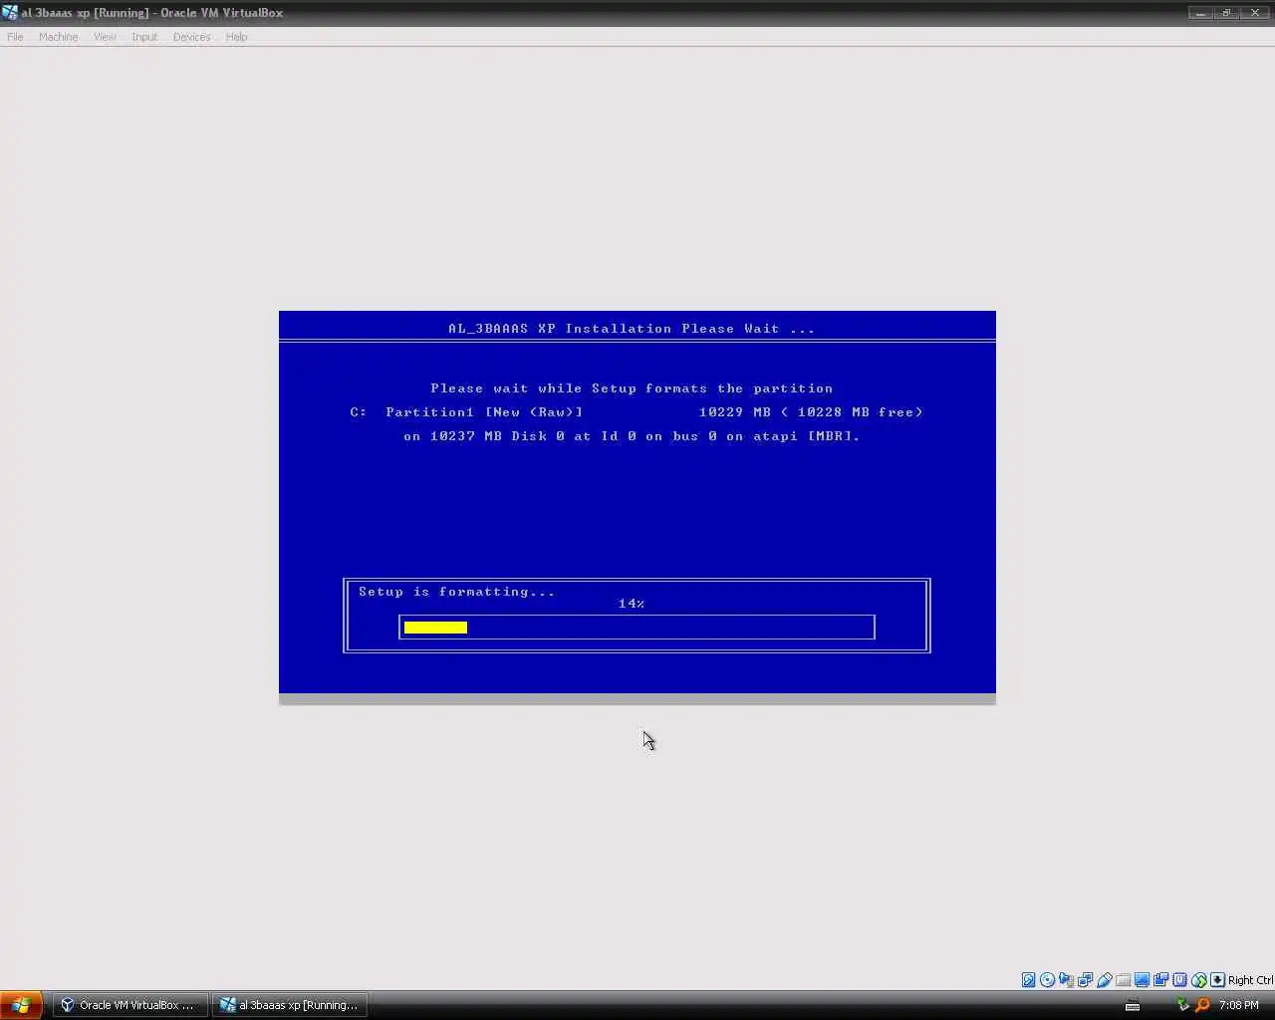The height and width of the screenshot is (1020, 1275).
Task: Click the audio status icon
Action: (x=1066, y=980)
